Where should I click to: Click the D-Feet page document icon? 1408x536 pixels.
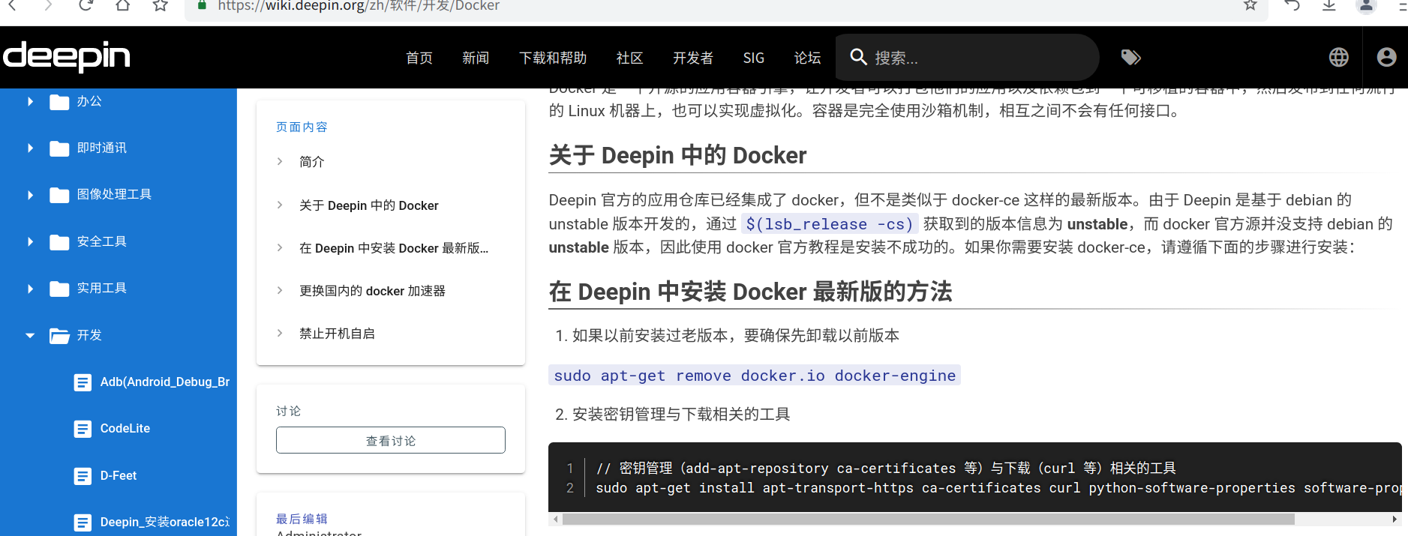coord(83,476)
